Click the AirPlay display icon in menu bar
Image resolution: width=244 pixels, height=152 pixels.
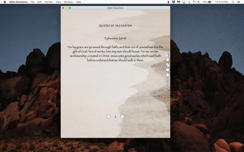tap(184, 2)
